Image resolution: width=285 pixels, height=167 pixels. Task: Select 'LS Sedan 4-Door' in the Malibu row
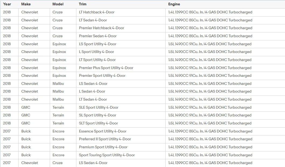(x=93, y=83)
